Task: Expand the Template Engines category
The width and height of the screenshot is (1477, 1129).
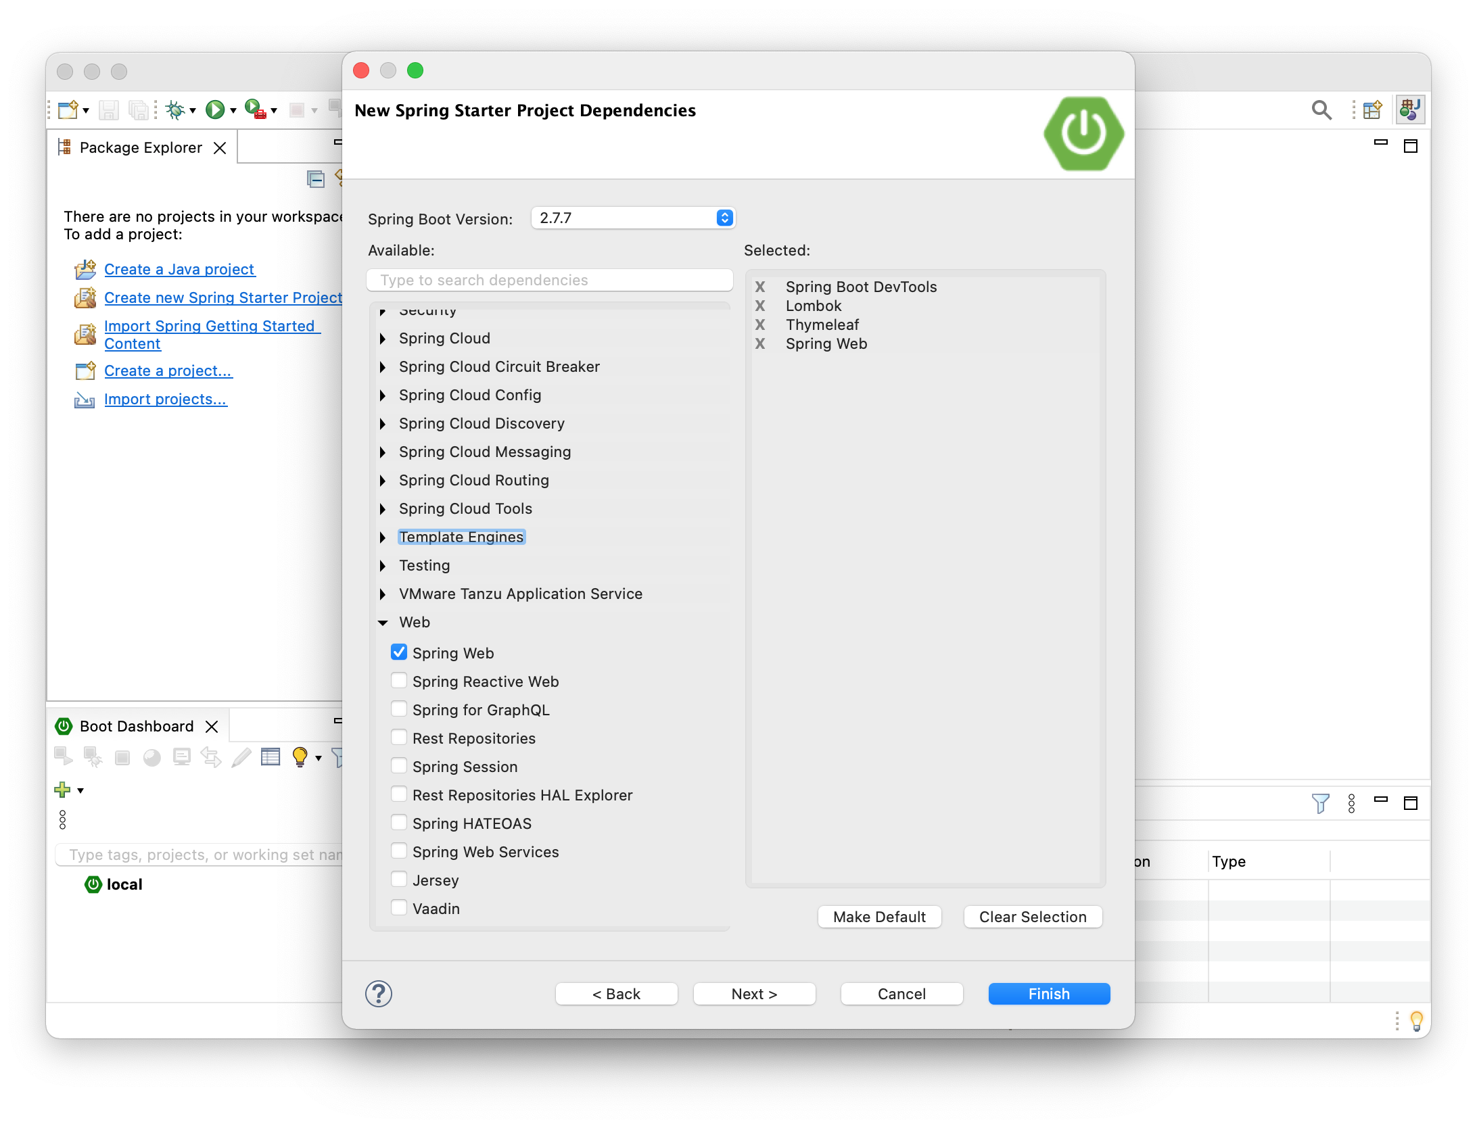Action: 383,537
